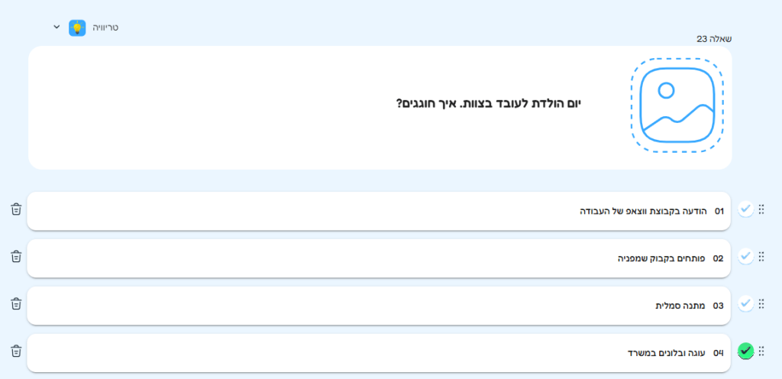Click drag handle of answer 04

(x=761, y=351)
